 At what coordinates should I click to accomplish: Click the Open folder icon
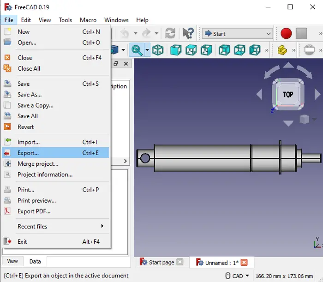pyautogui.click(x=7, y=42)
